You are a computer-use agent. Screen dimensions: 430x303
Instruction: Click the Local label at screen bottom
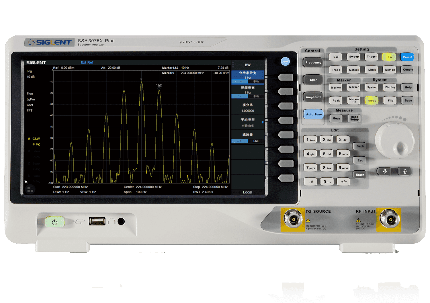247,192
